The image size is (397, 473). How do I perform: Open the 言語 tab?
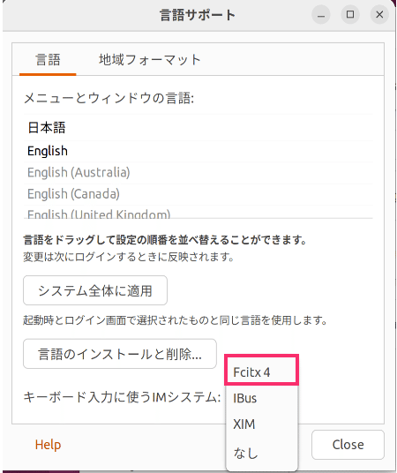(x=48, y=59)
